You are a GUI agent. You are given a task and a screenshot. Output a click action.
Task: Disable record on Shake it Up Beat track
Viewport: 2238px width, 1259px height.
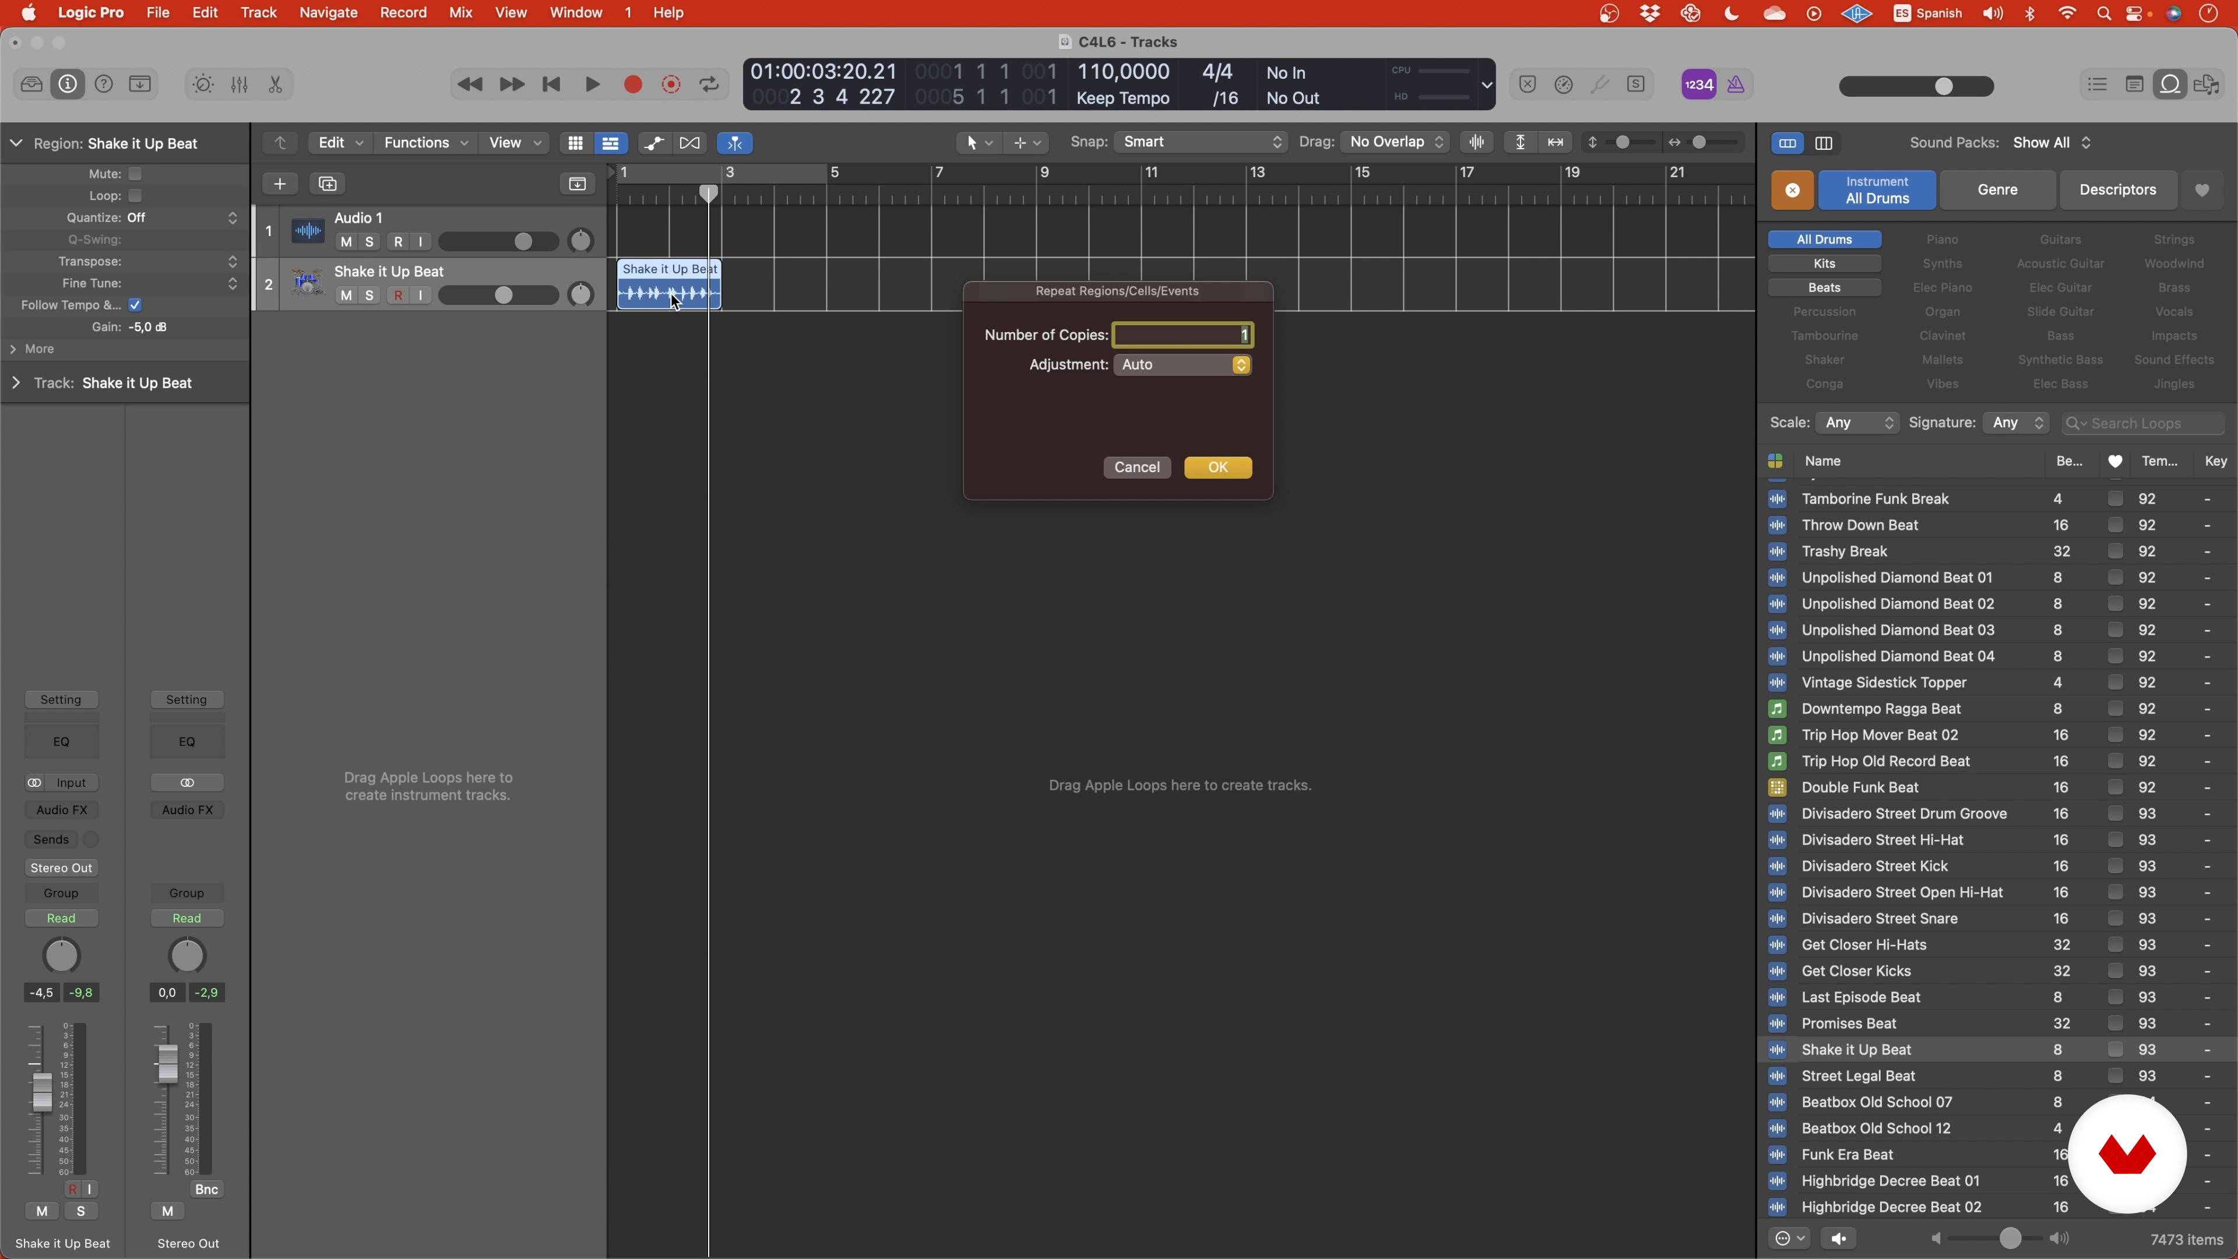(x=398, y=296)
